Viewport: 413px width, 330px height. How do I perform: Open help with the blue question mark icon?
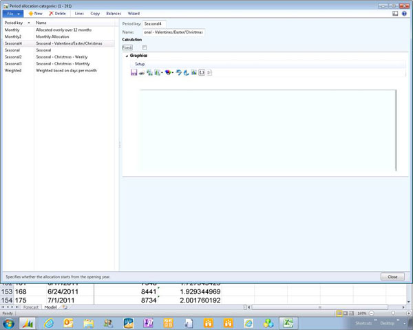pos(404,14)
